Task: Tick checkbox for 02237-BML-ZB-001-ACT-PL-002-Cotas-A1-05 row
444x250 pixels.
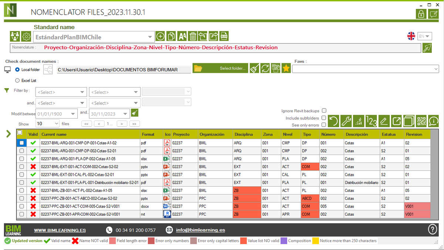Action: (22, 191)
